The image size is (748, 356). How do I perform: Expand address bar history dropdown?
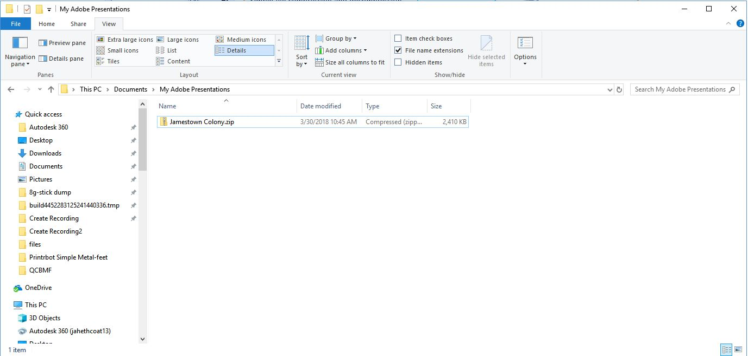(609, 89)
